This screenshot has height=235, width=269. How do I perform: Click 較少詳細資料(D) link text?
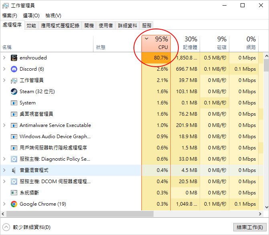(x=32, y=227)
